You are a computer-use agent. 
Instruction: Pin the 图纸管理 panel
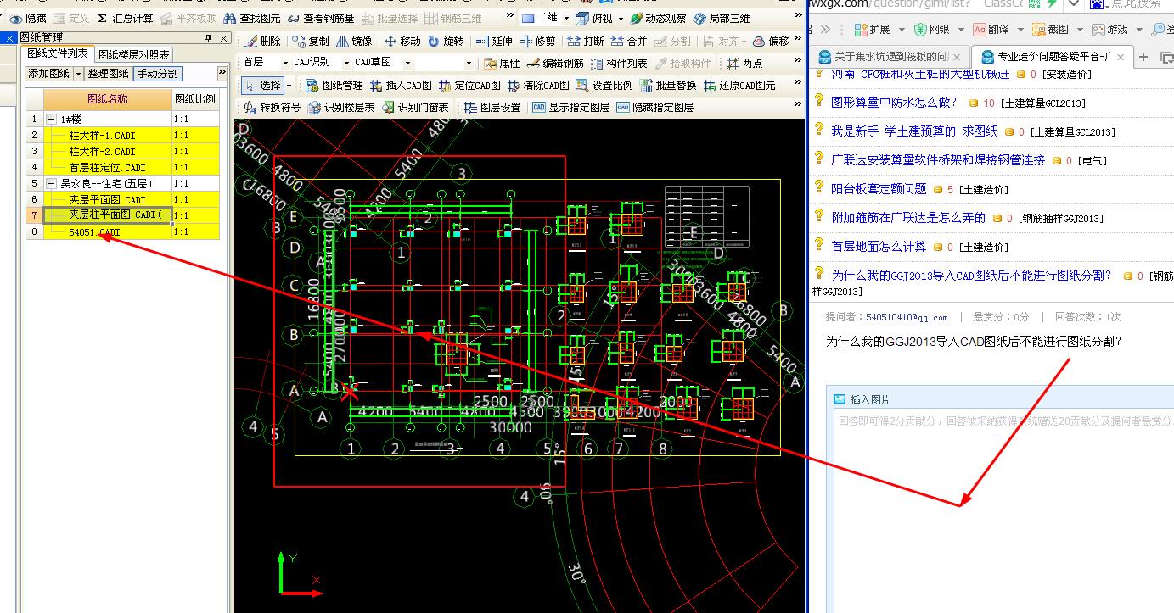pyautogui.click(x=209, y=38)
